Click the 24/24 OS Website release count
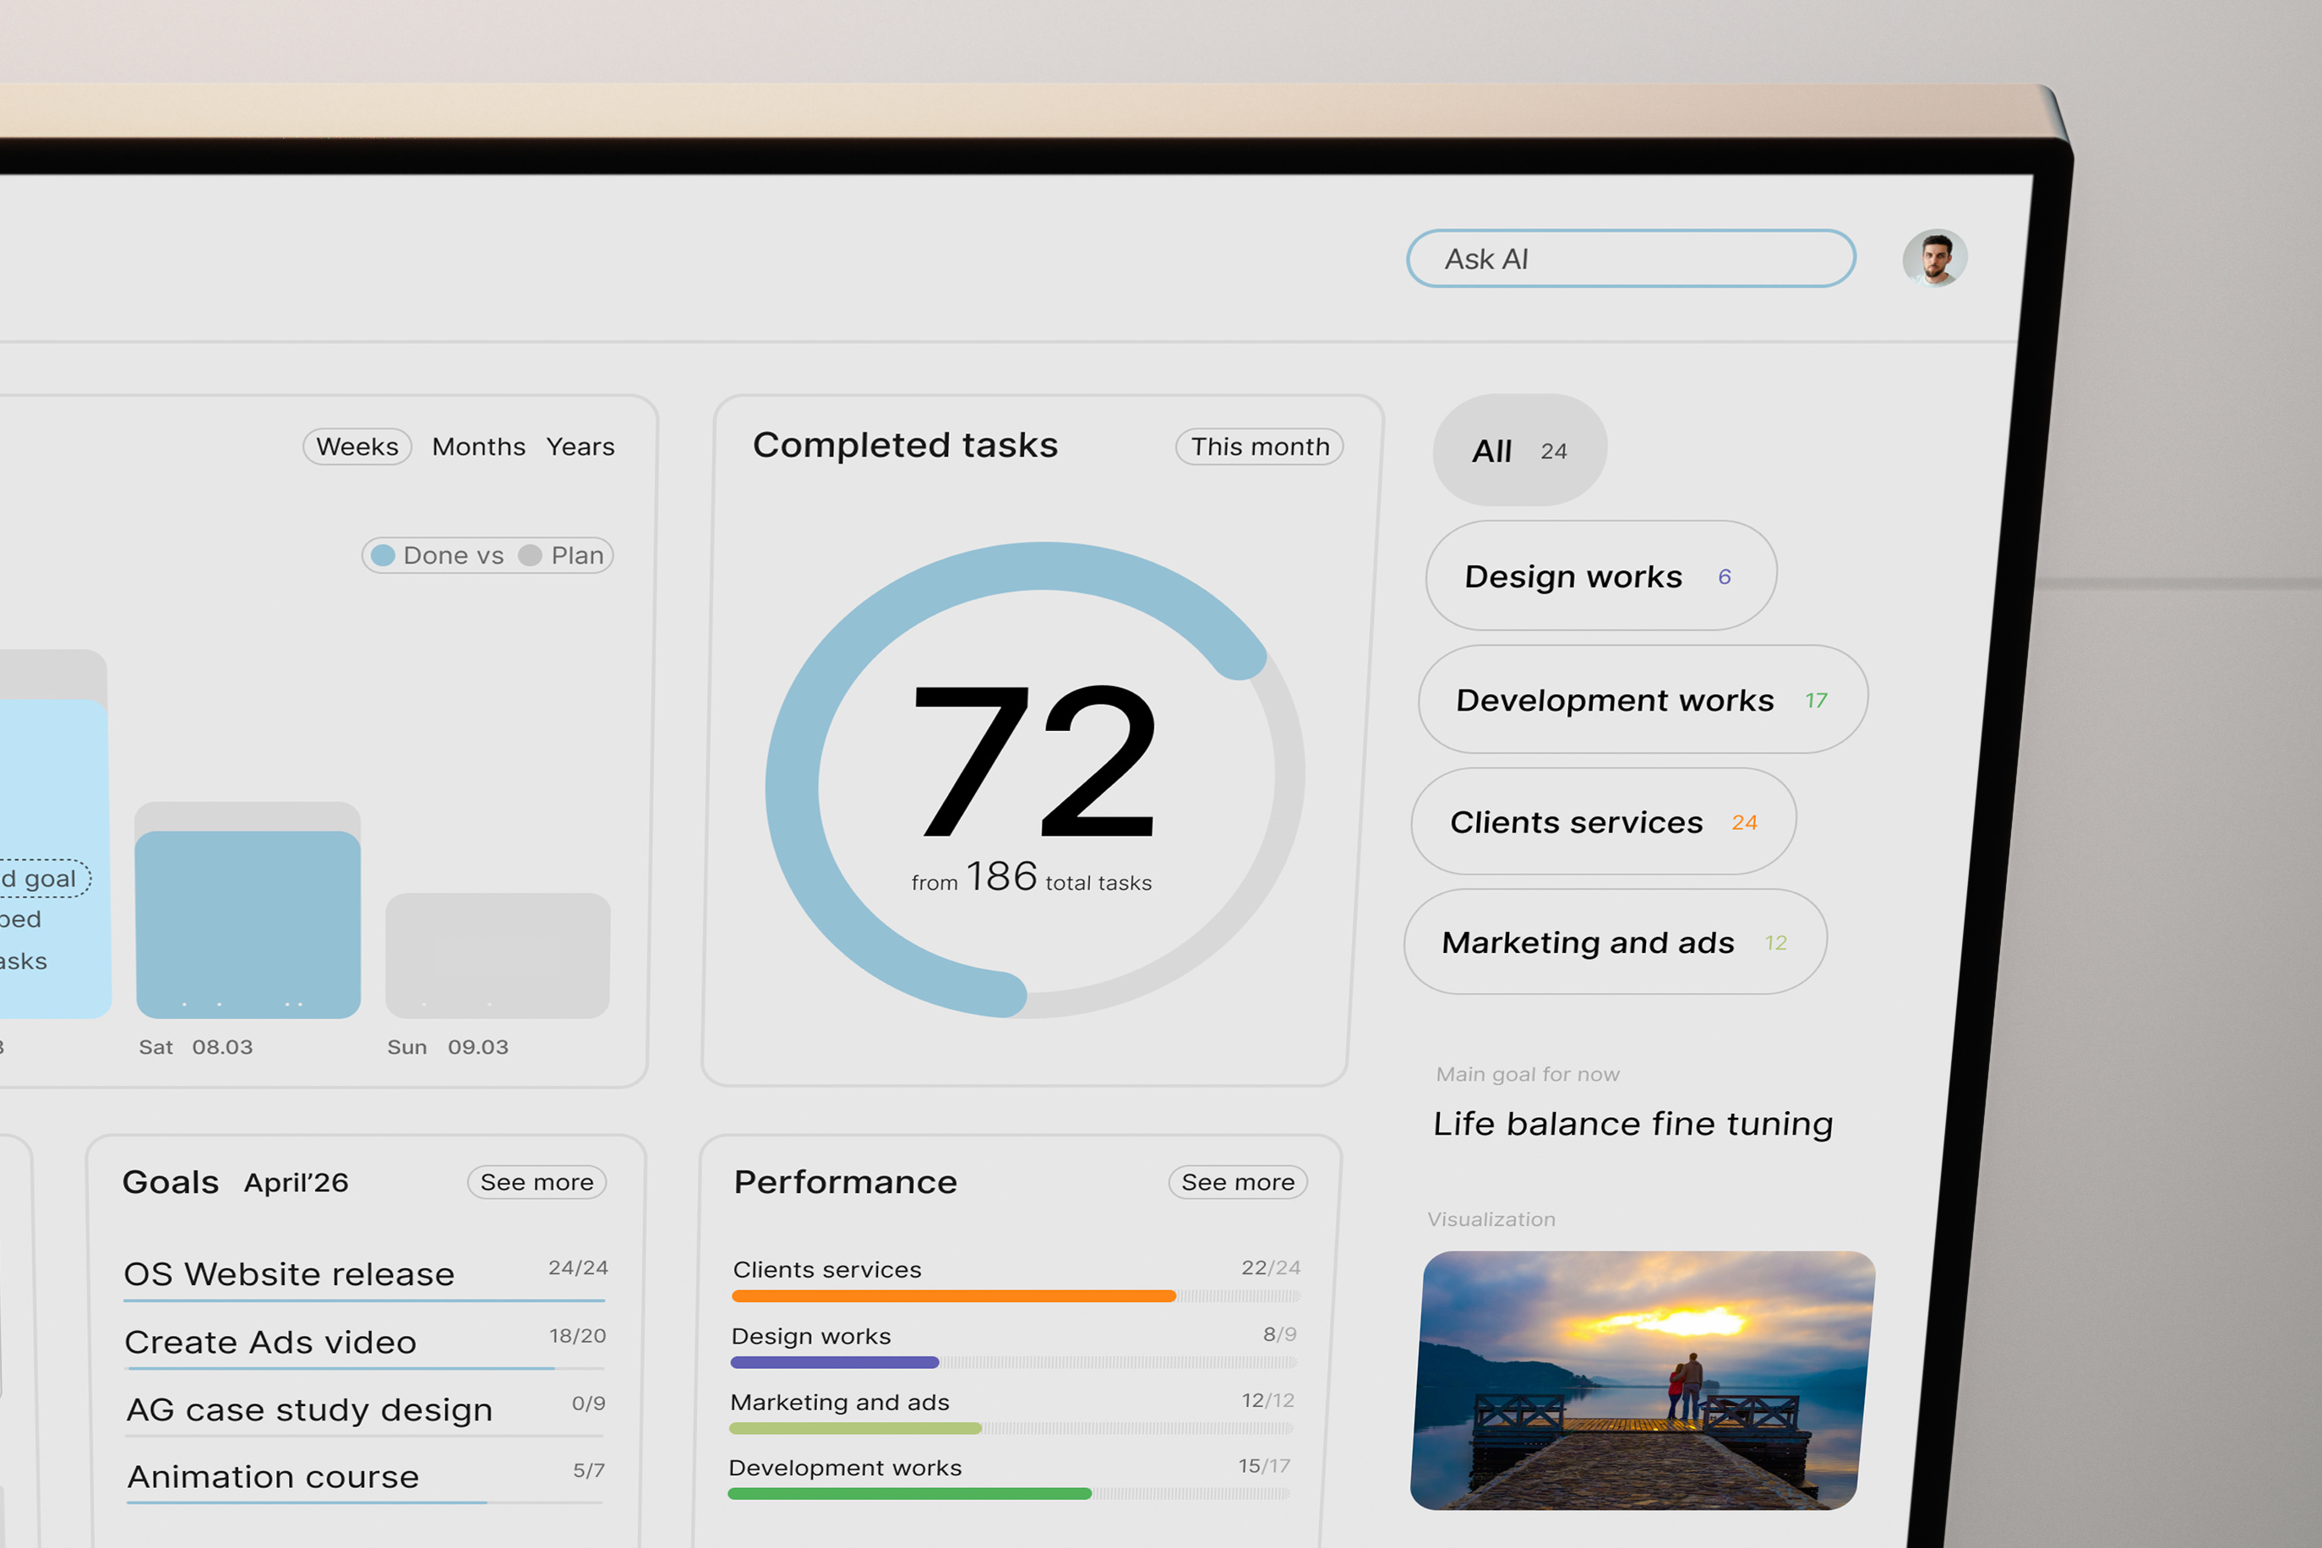 tap(579, 1267)
